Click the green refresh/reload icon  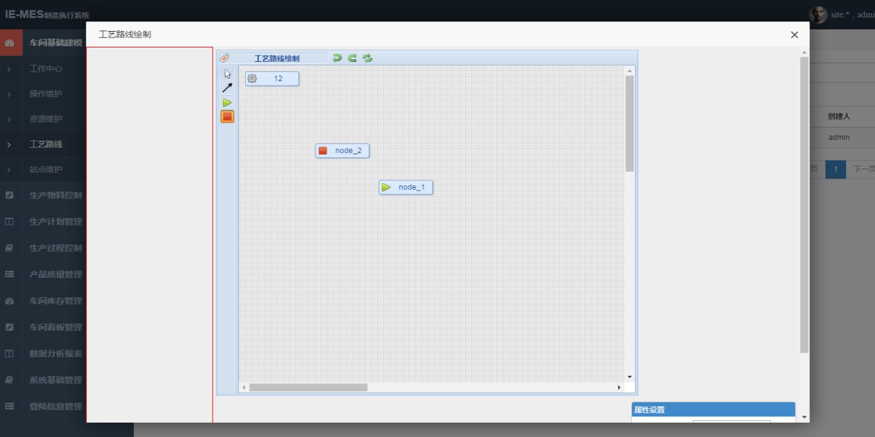click(x=367, y=58)
